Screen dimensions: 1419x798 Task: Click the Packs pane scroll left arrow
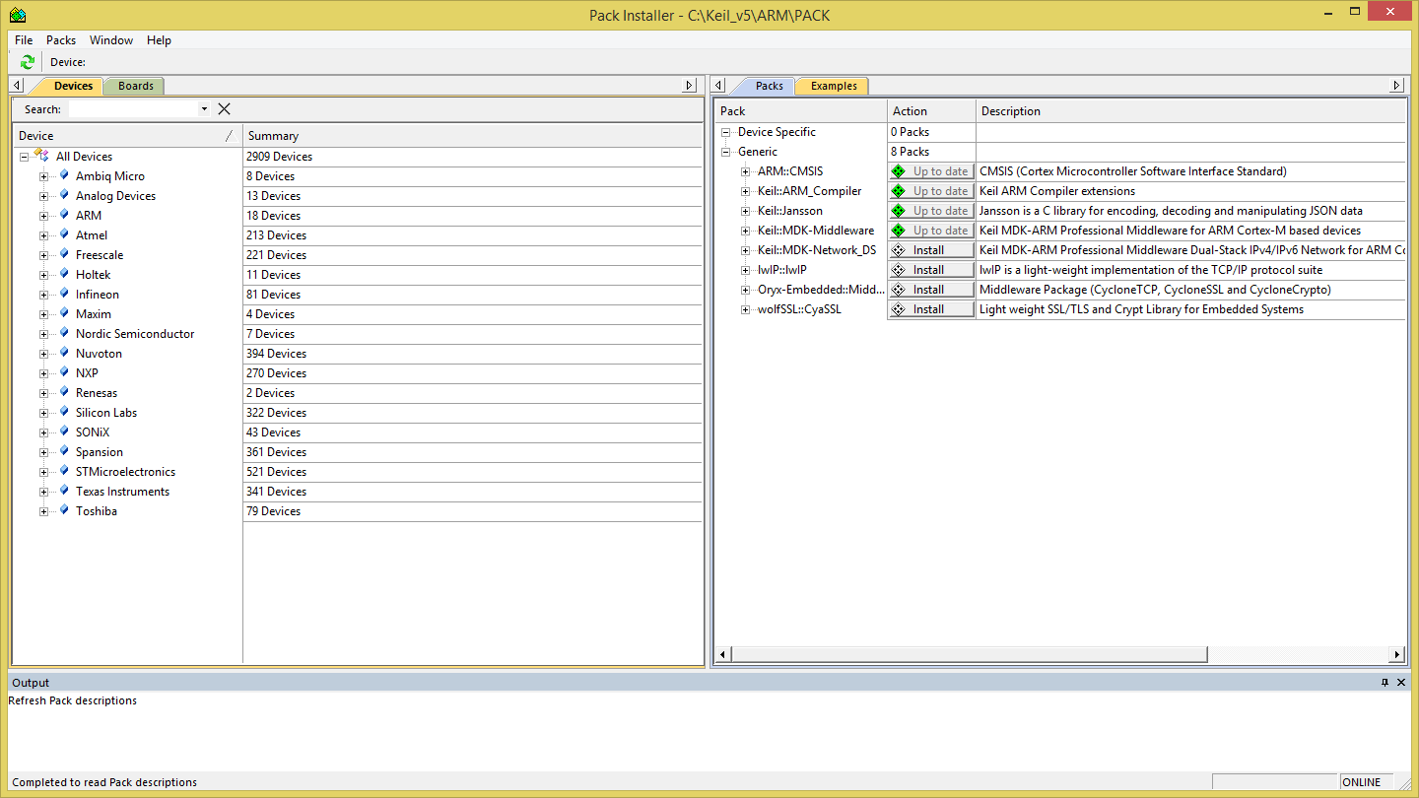(x=722, y=654)
